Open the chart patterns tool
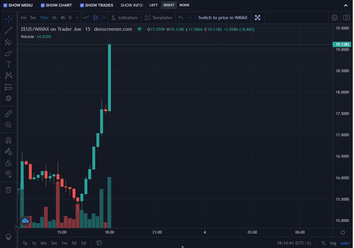 pos(8,76)
